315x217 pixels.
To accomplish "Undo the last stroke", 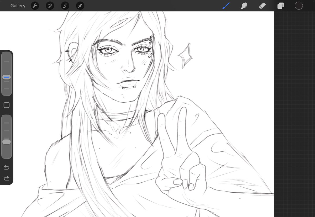I will 7,167.
